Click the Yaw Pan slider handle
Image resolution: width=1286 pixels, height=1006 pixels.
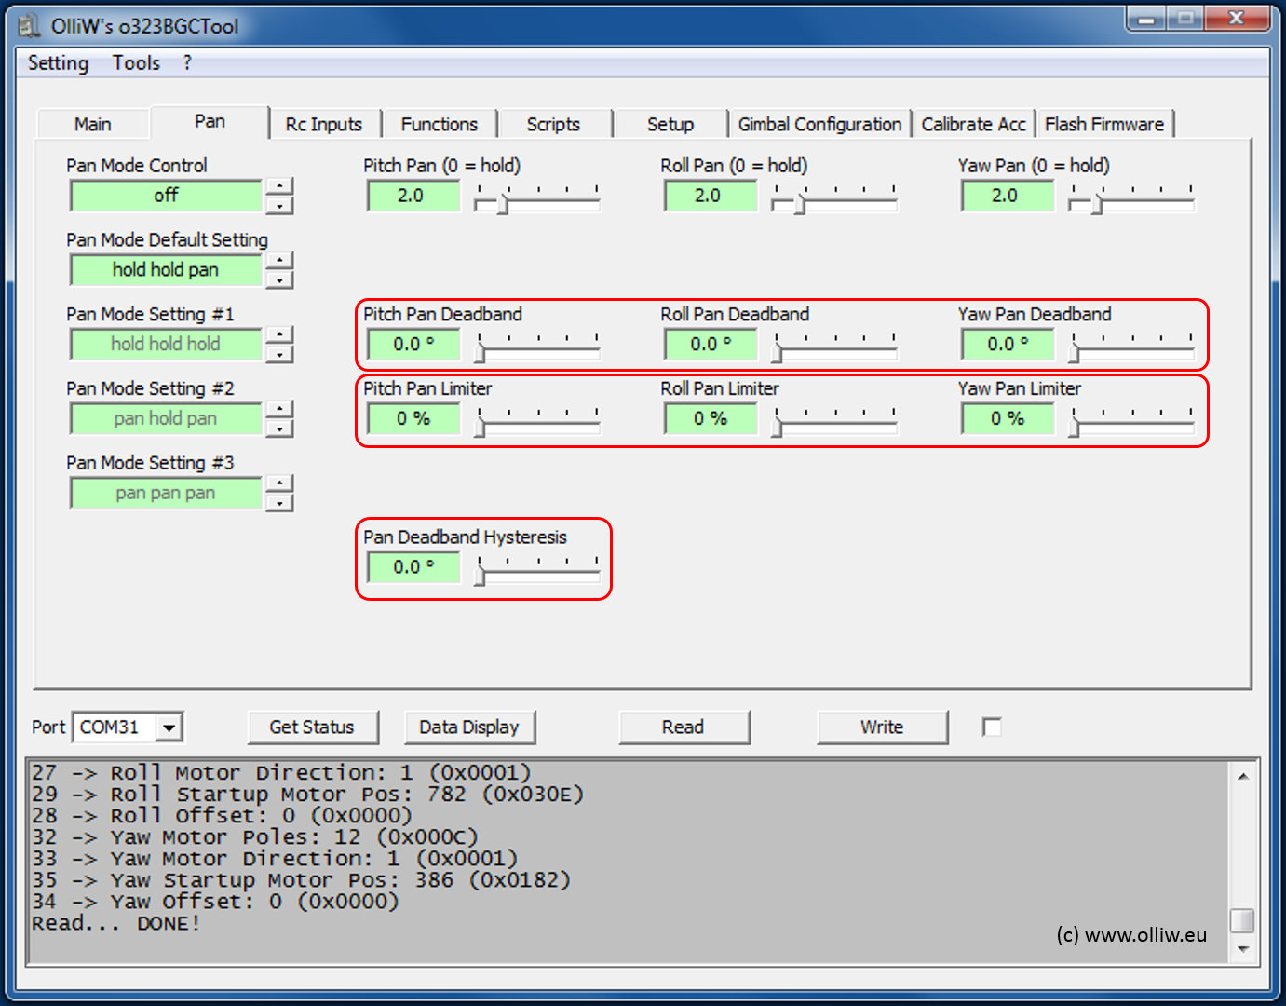tap(1097, 202)
